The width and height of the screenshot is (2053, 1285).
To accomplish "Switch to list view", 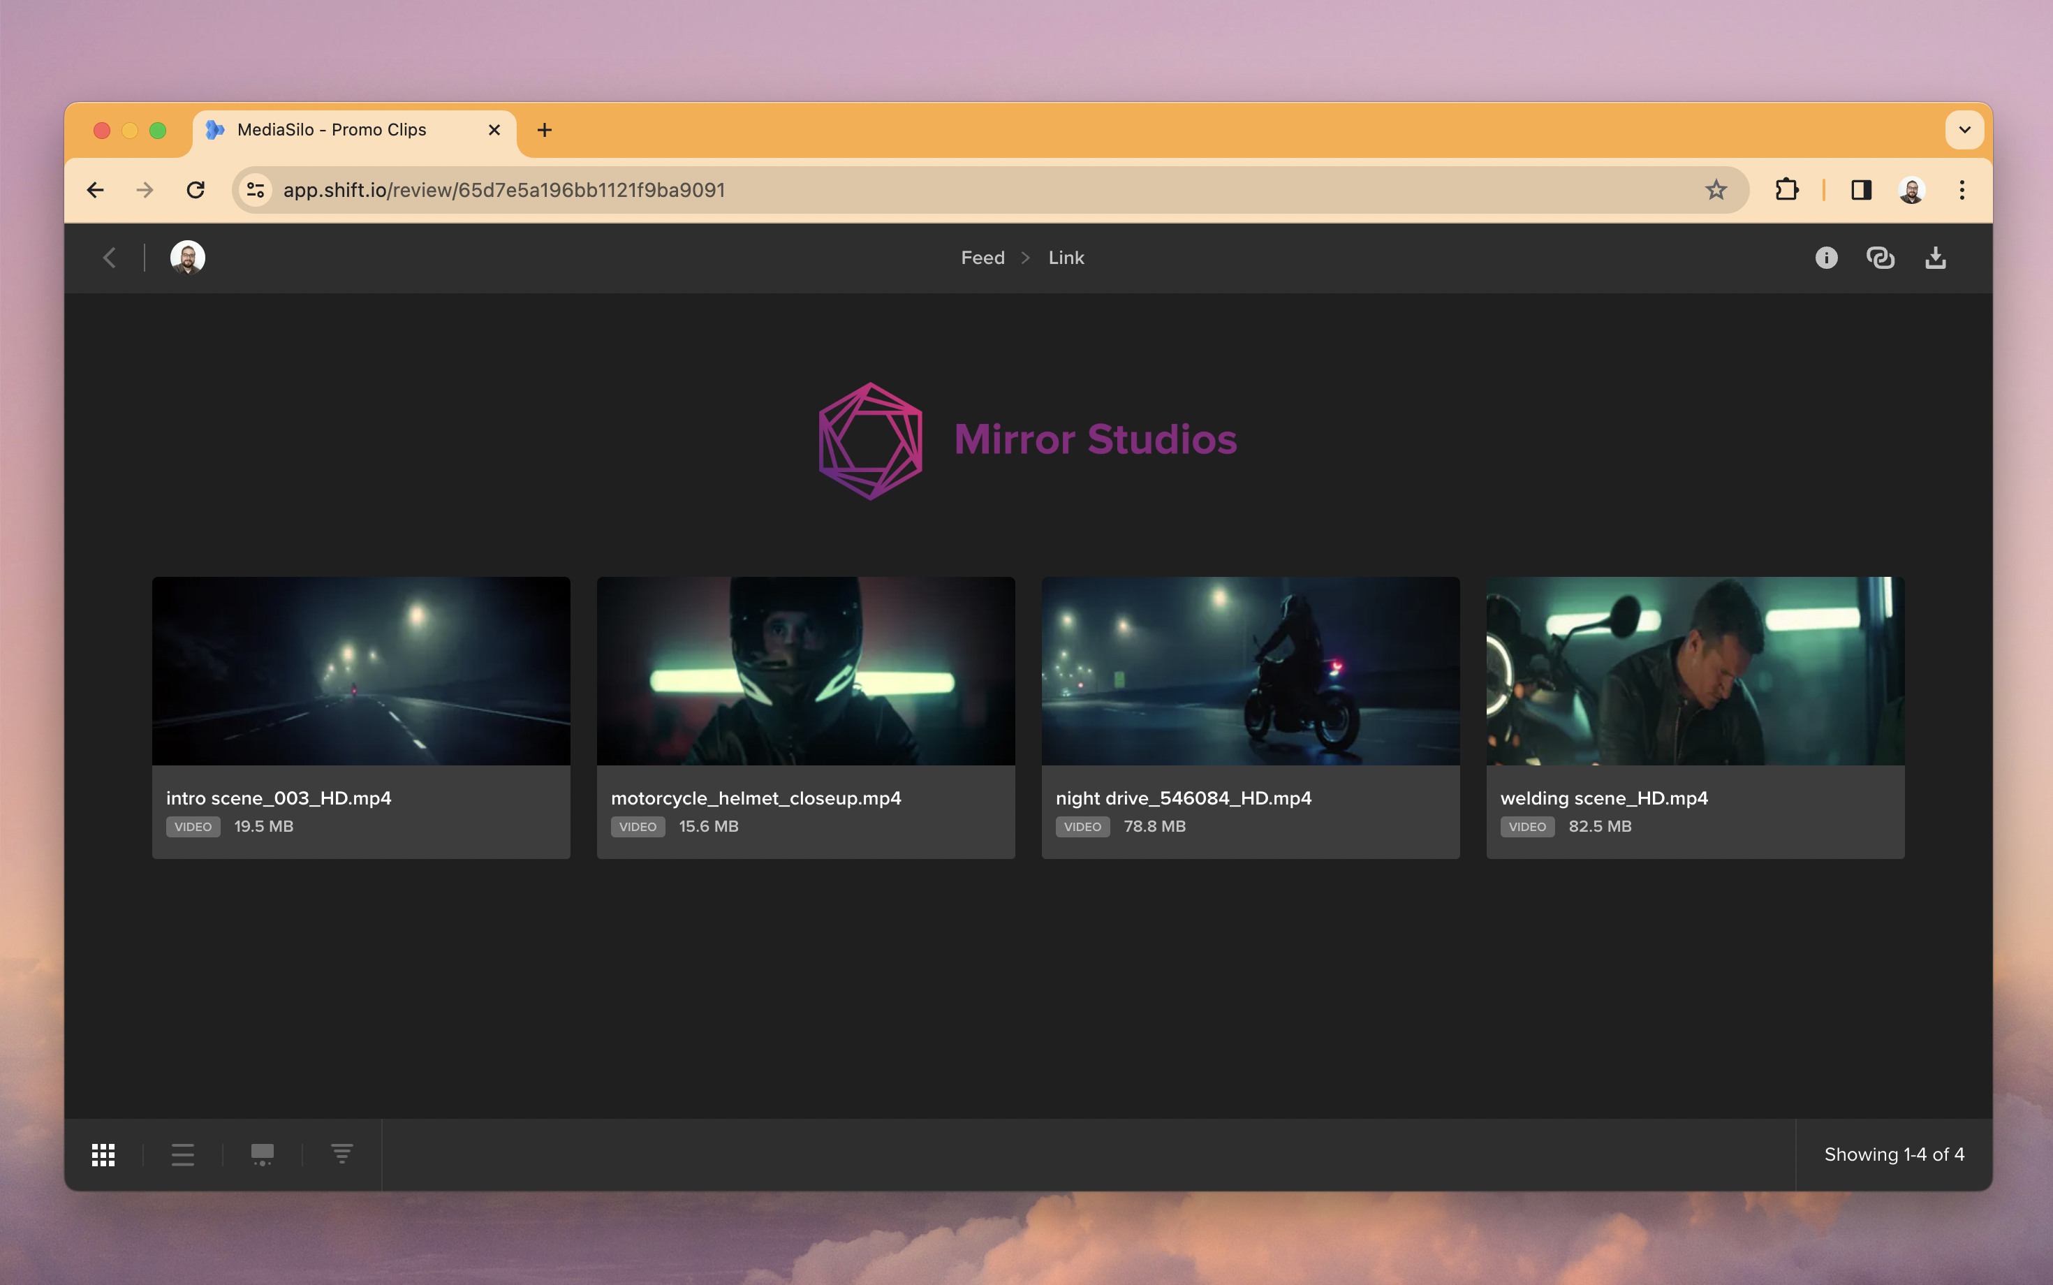I will (183, 1154).
